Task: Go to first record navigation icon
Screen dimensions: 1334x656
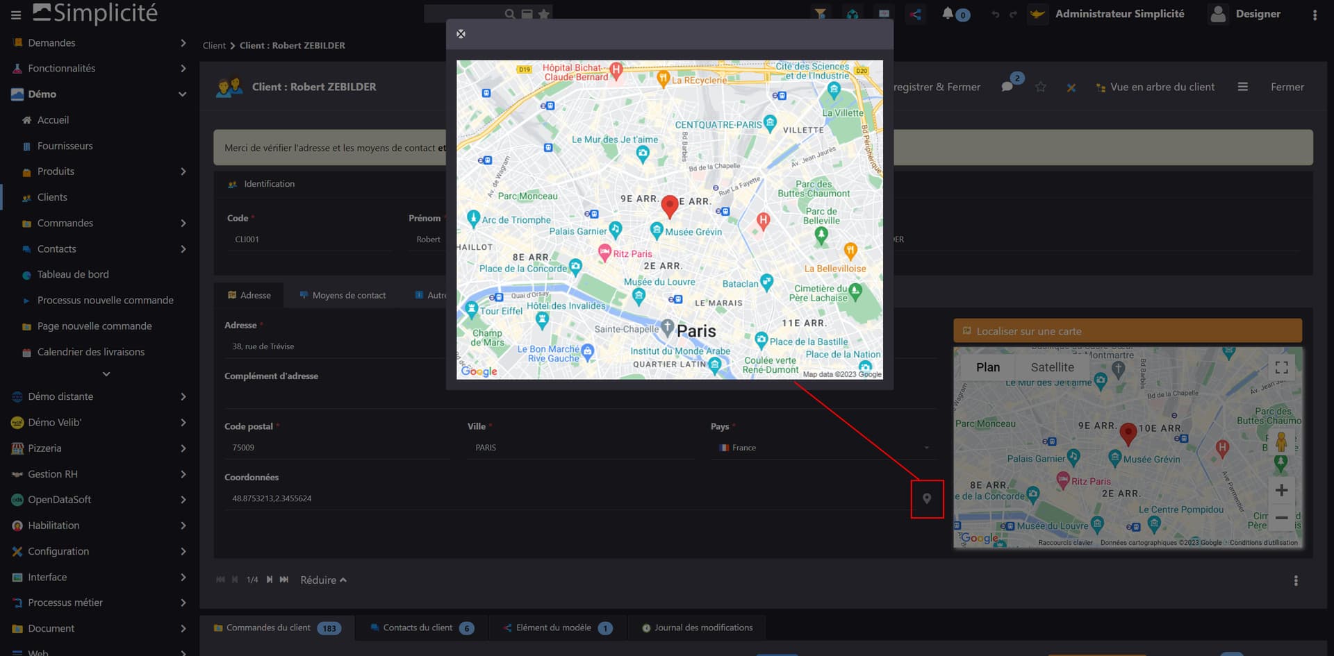Action: pyautogui.click(x=220, y=580)
